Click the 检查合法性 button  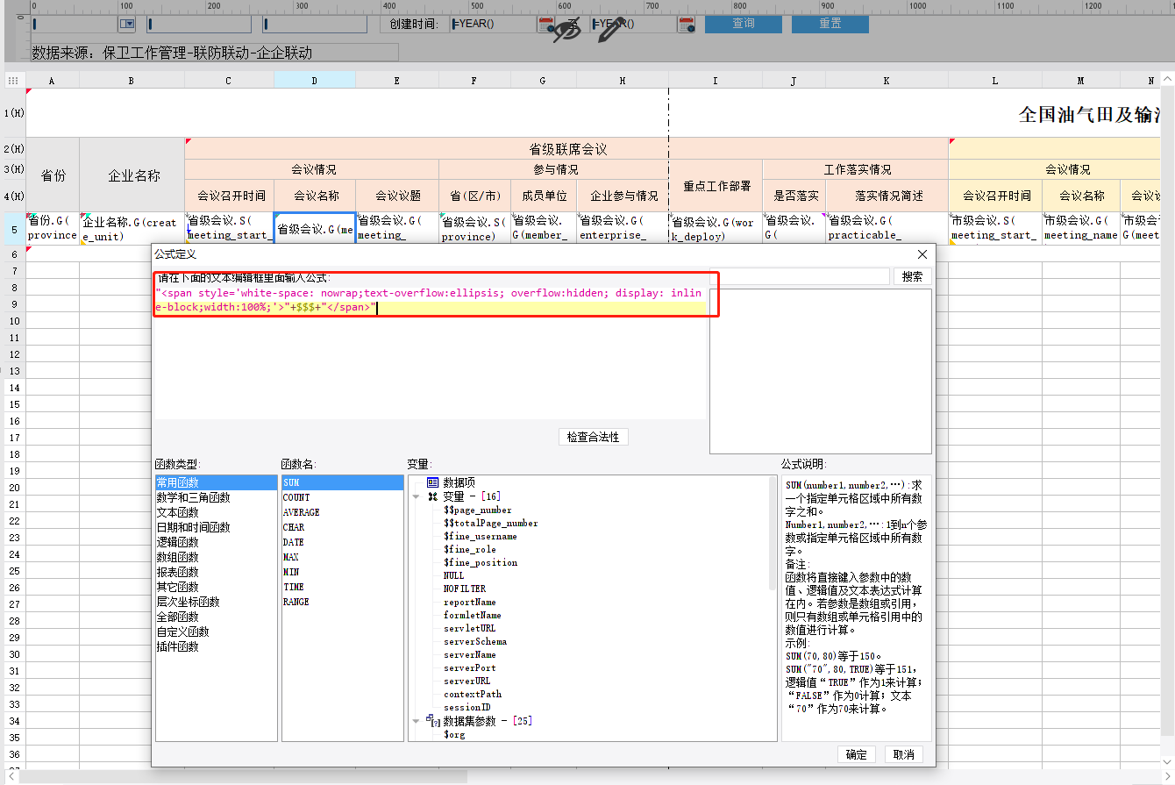594,437
